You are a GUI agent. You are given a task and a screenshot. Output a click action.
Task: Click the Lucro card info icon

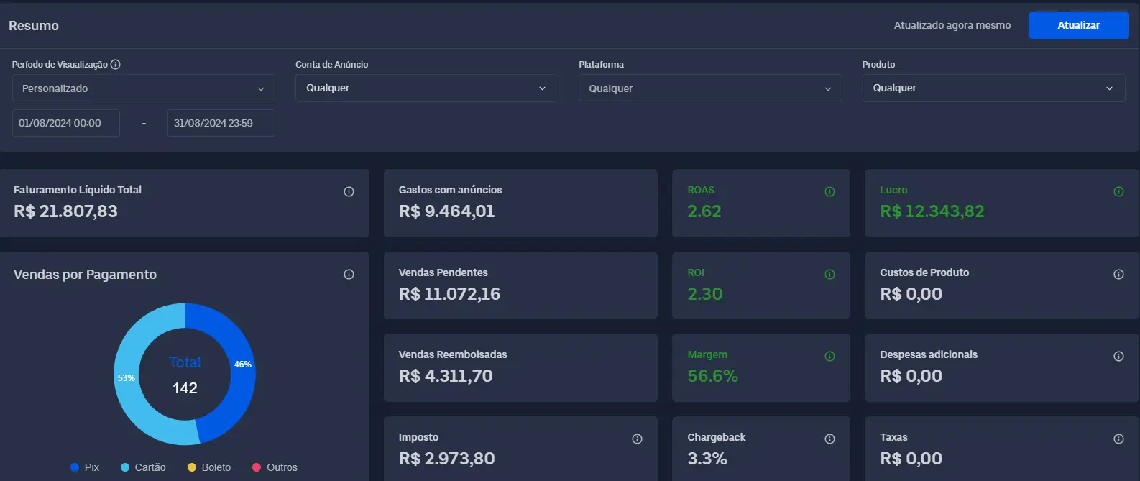(1118, 192)
